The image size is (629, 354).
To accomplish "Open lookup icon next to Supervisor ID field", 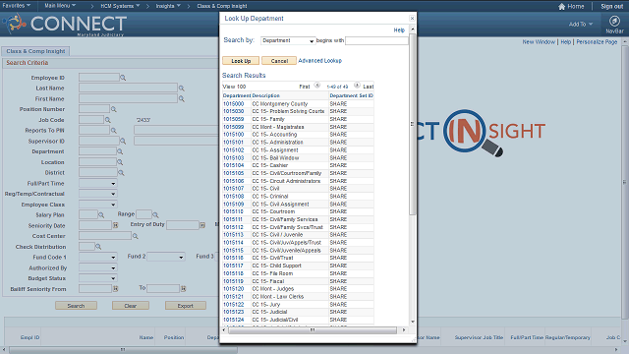I will coord(123,141).
